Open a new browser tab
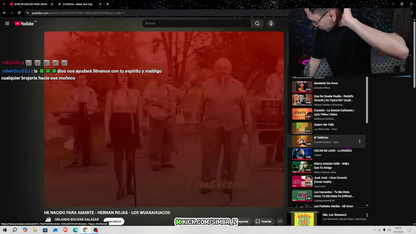 click(108, 4)
